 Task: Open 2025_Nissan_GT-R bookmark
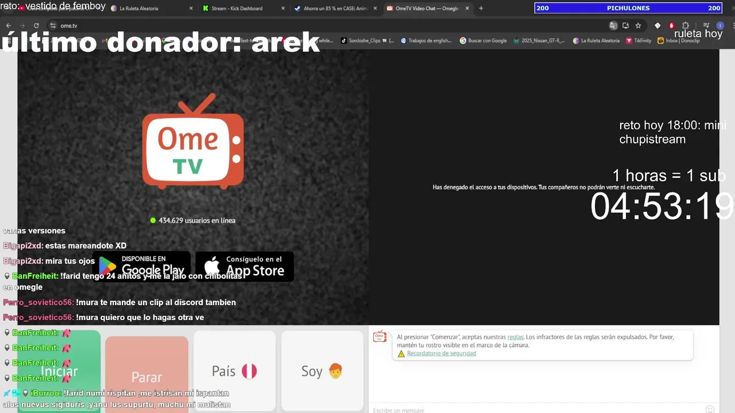click(x=539, y=41)
